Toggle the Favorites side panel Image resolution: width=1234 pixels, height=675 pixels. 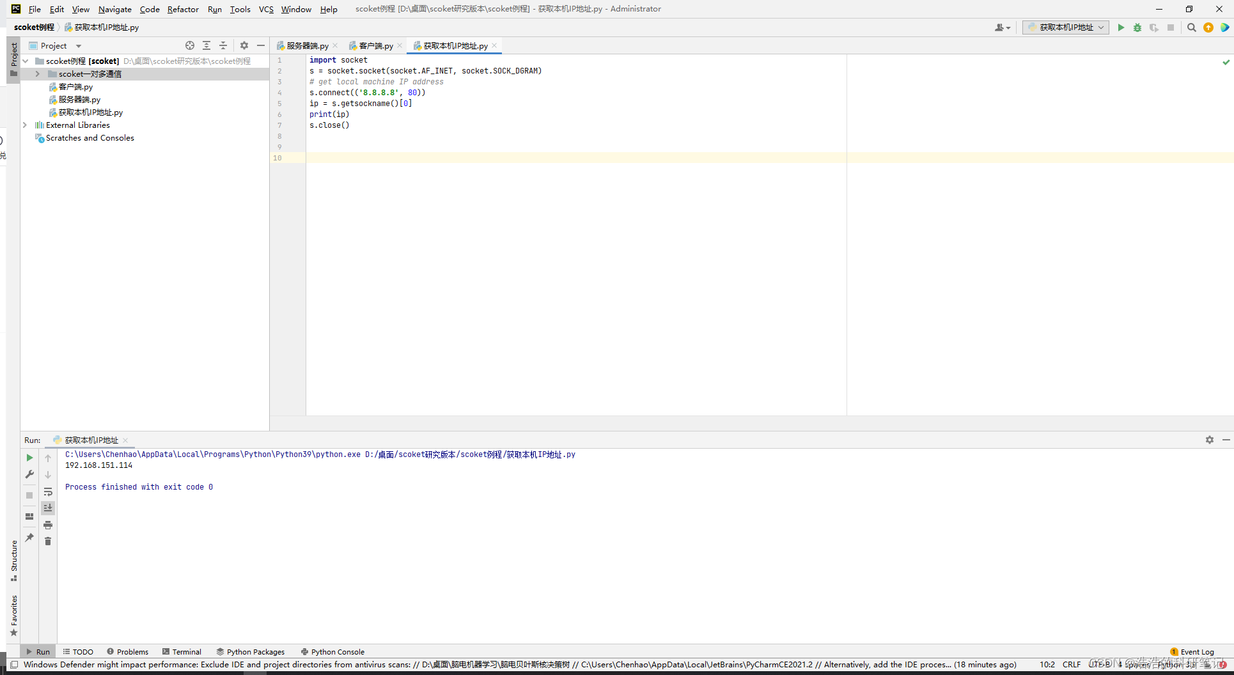(14, 616)
